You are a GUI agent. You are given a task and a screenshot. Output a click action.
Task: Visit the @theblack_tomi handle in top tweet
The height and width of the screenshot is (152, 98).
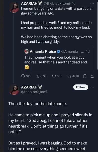coord(57,4)
